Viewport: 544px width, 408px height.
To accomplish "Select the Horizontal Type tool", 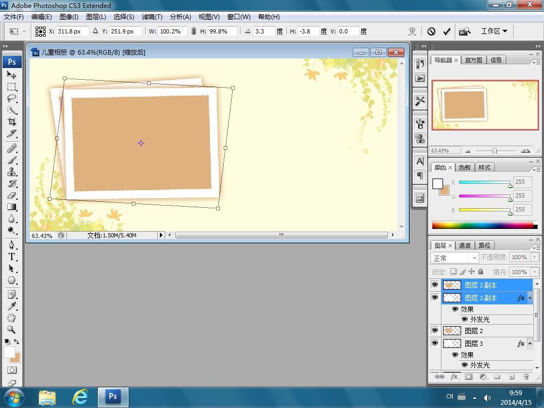I will (x=12, y=257).
